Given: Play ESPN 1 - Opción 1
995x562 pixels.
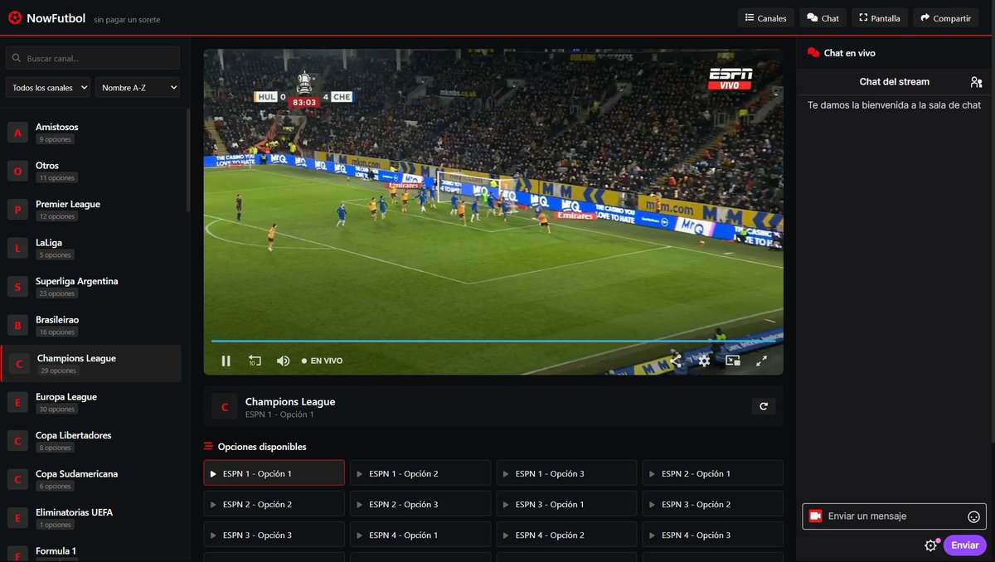Looking at the screenshot, I should 274,473.
